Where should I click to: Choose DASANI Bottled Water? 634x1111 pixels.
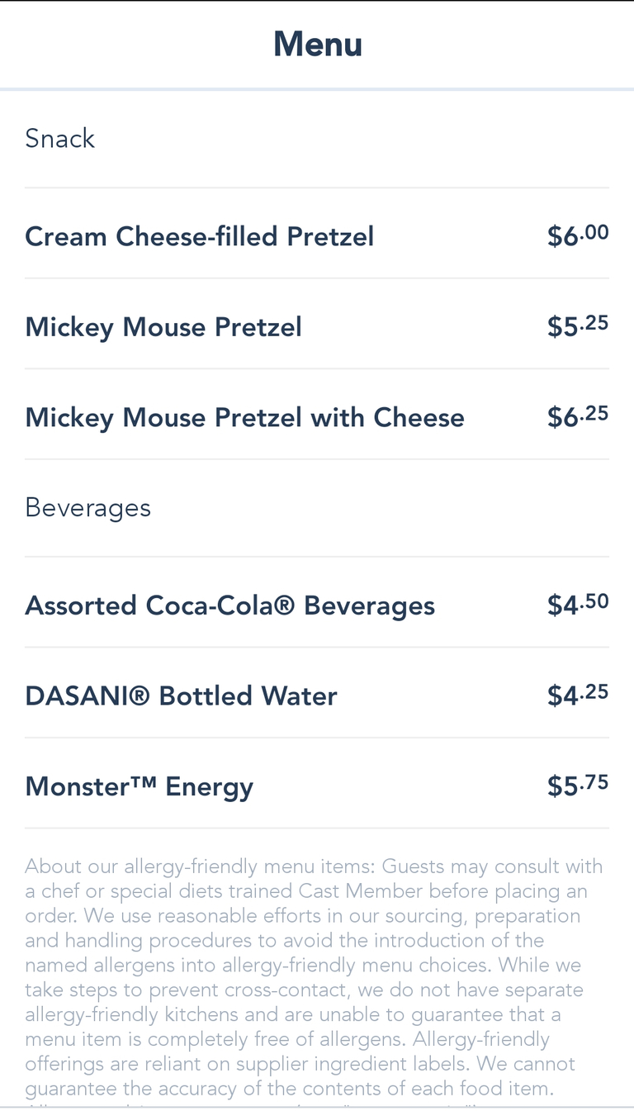click(181, 696)
